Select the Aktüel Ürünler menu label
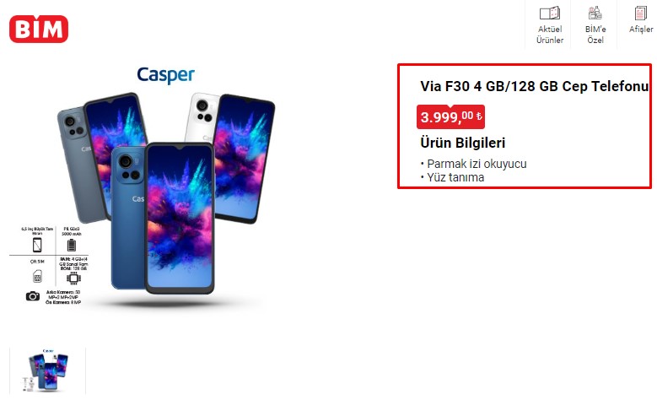 click(550, 35)
